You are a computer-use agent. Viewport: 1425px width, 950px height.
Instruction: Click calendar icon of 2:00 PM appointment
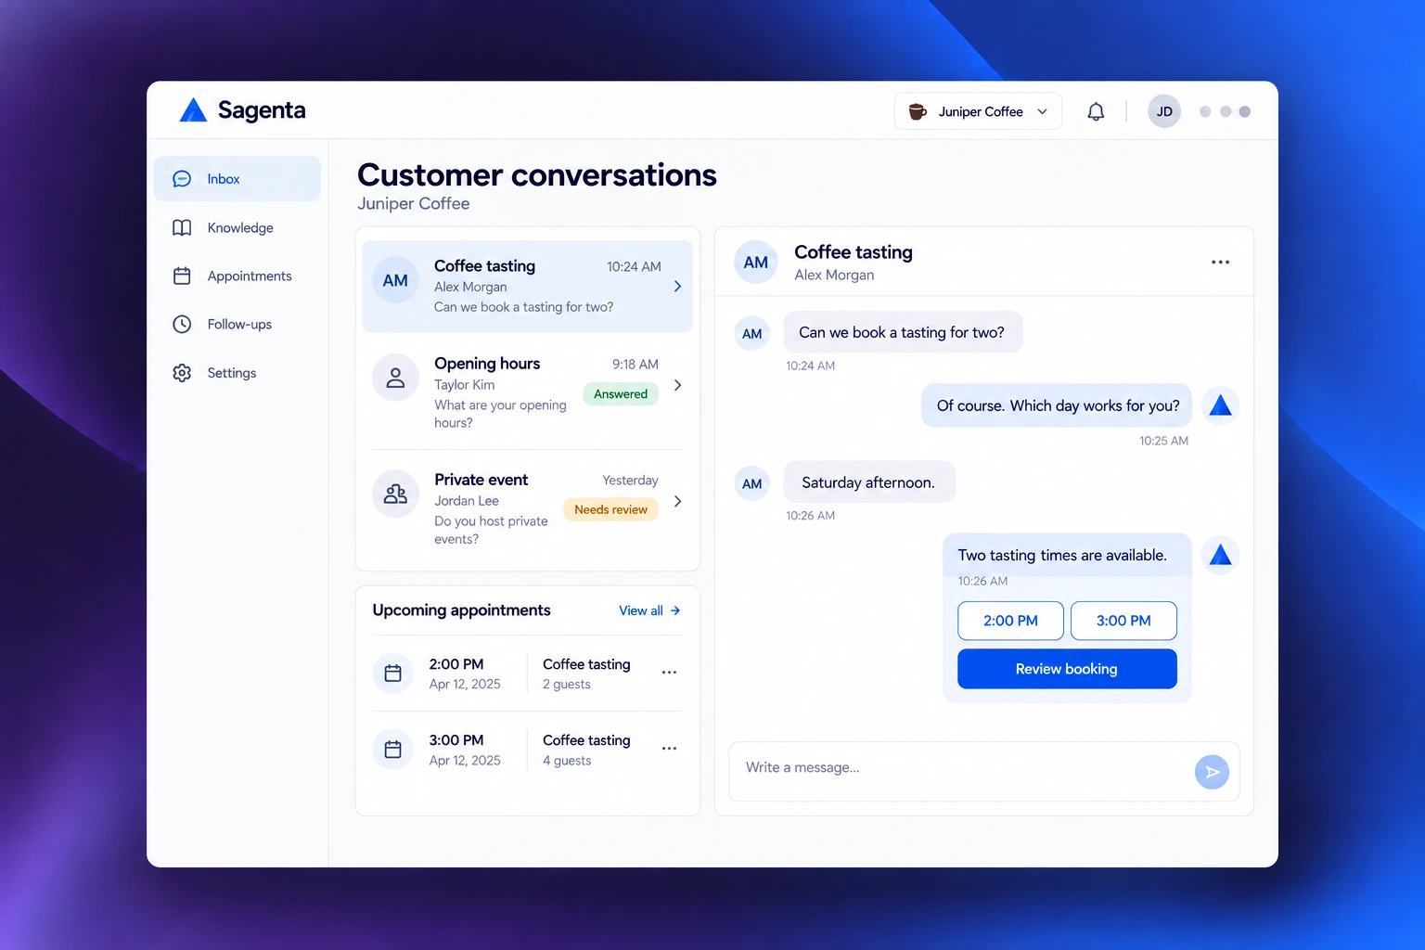click(x=392, y=673)
